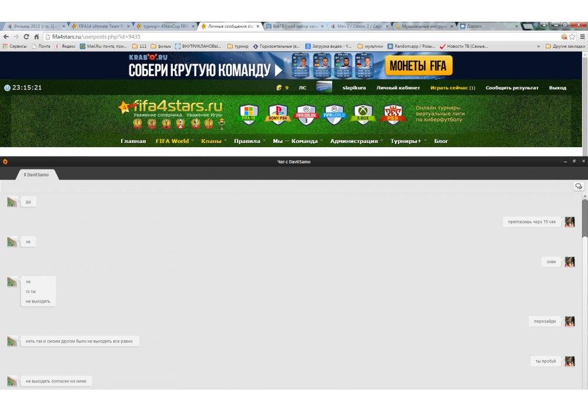Switch to the Диалоги browser tab

(x=489, y=26)
